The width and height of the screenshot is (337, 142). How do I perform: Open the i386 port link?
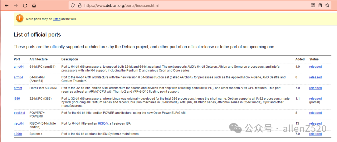17,98
